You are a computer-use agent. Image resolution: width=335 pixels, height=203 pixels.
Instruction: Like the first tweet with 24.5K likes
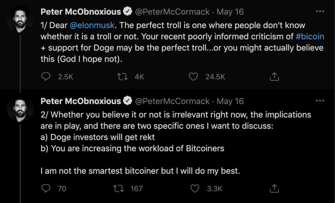[194, 76]
